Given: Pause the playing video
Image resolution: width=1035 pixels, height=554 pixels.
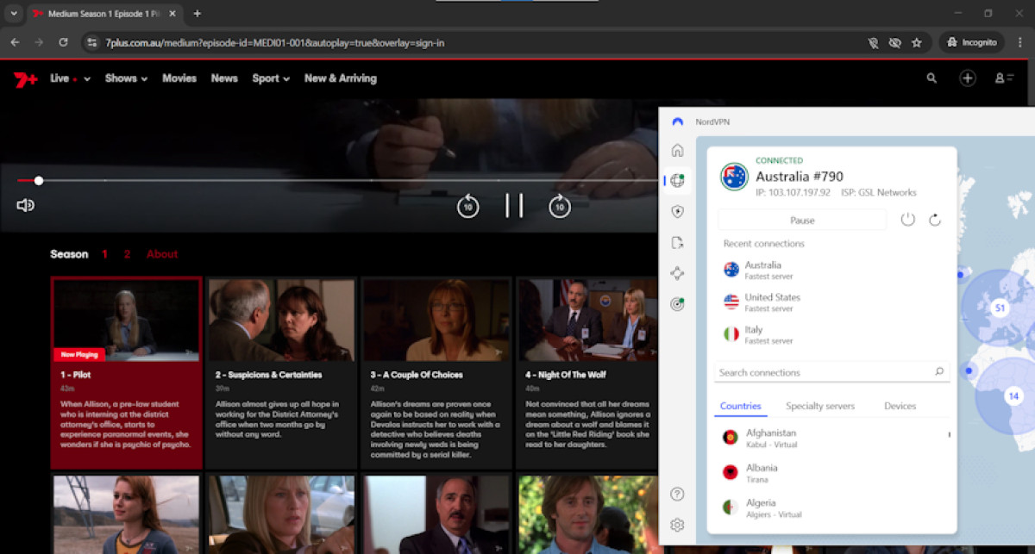Looking at the screenshot, I should (x=514, y=206).
